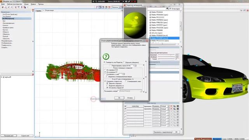Open the Файл menu
Viewport: 249px width, 140px height.
[x=3, y=4]
